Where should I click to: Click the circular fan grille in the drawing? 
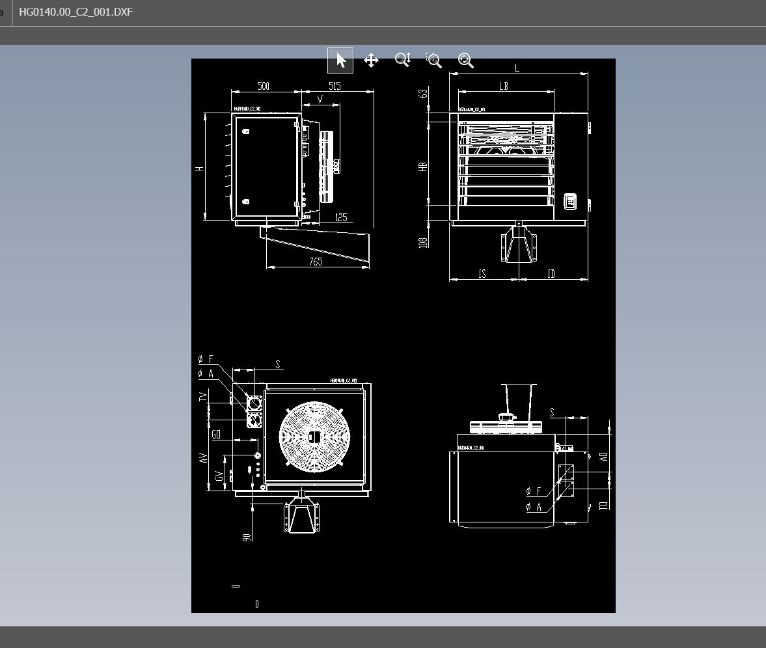pyautogui.click(x=314, y=437)
